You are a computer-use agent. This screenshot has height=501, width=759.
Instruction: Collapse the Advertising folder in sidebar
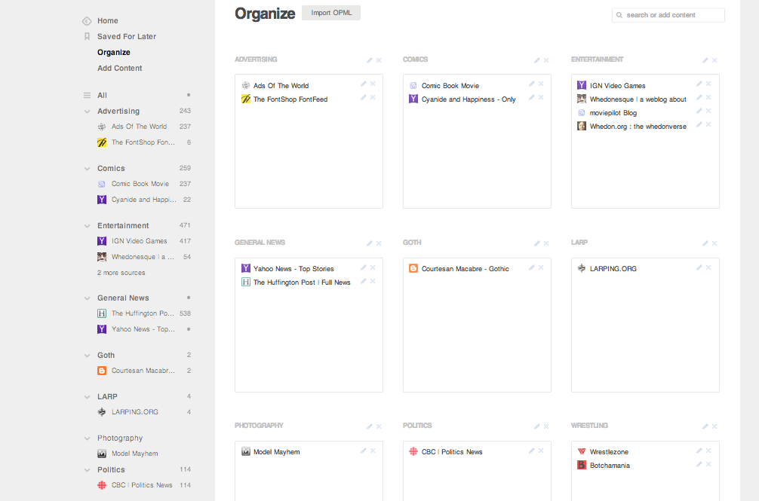[88, 112]
